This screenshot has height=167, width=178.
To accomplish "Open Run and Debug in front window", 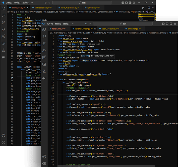I will 44,50.
